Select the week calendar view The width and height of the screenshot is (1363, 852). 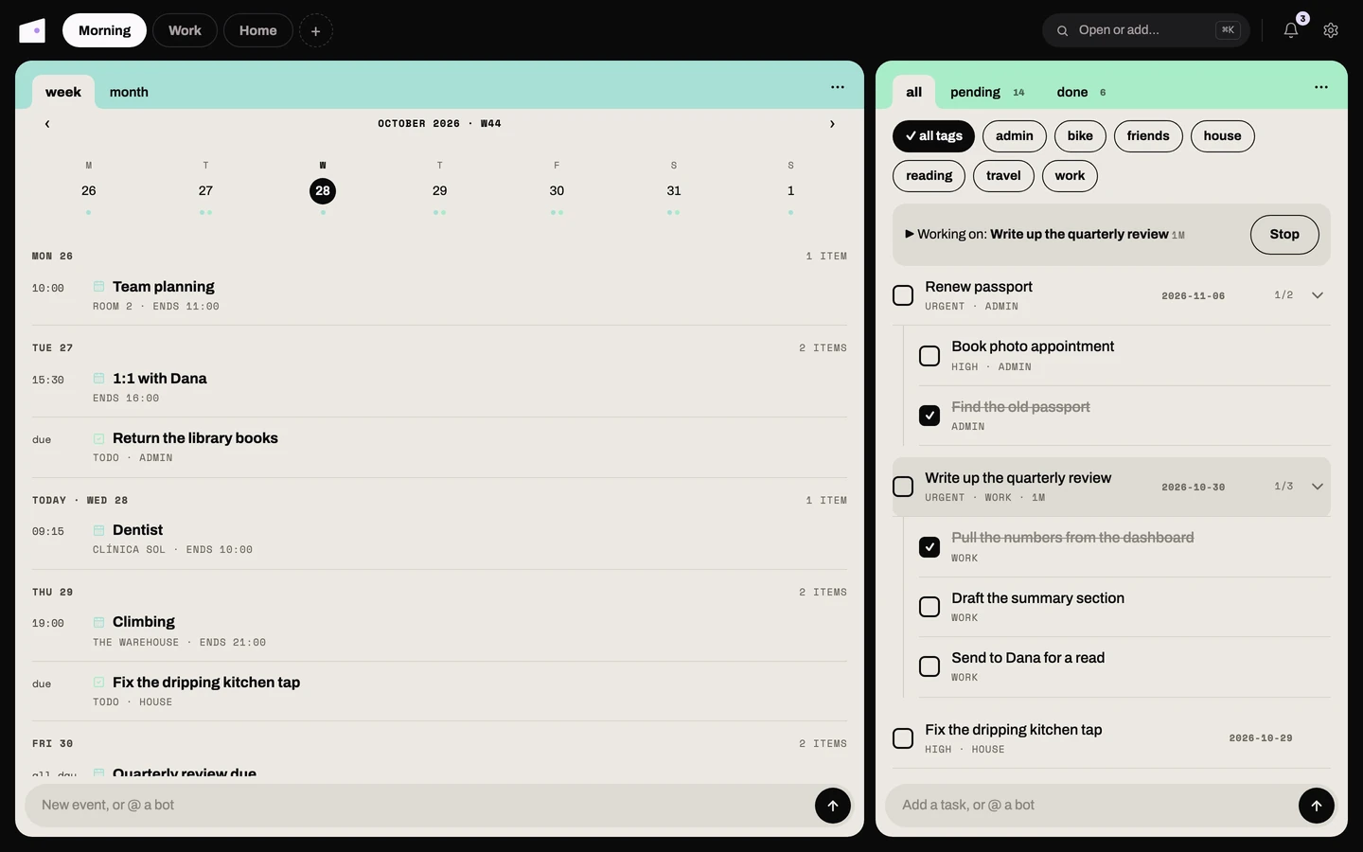(x=63, y=92)
